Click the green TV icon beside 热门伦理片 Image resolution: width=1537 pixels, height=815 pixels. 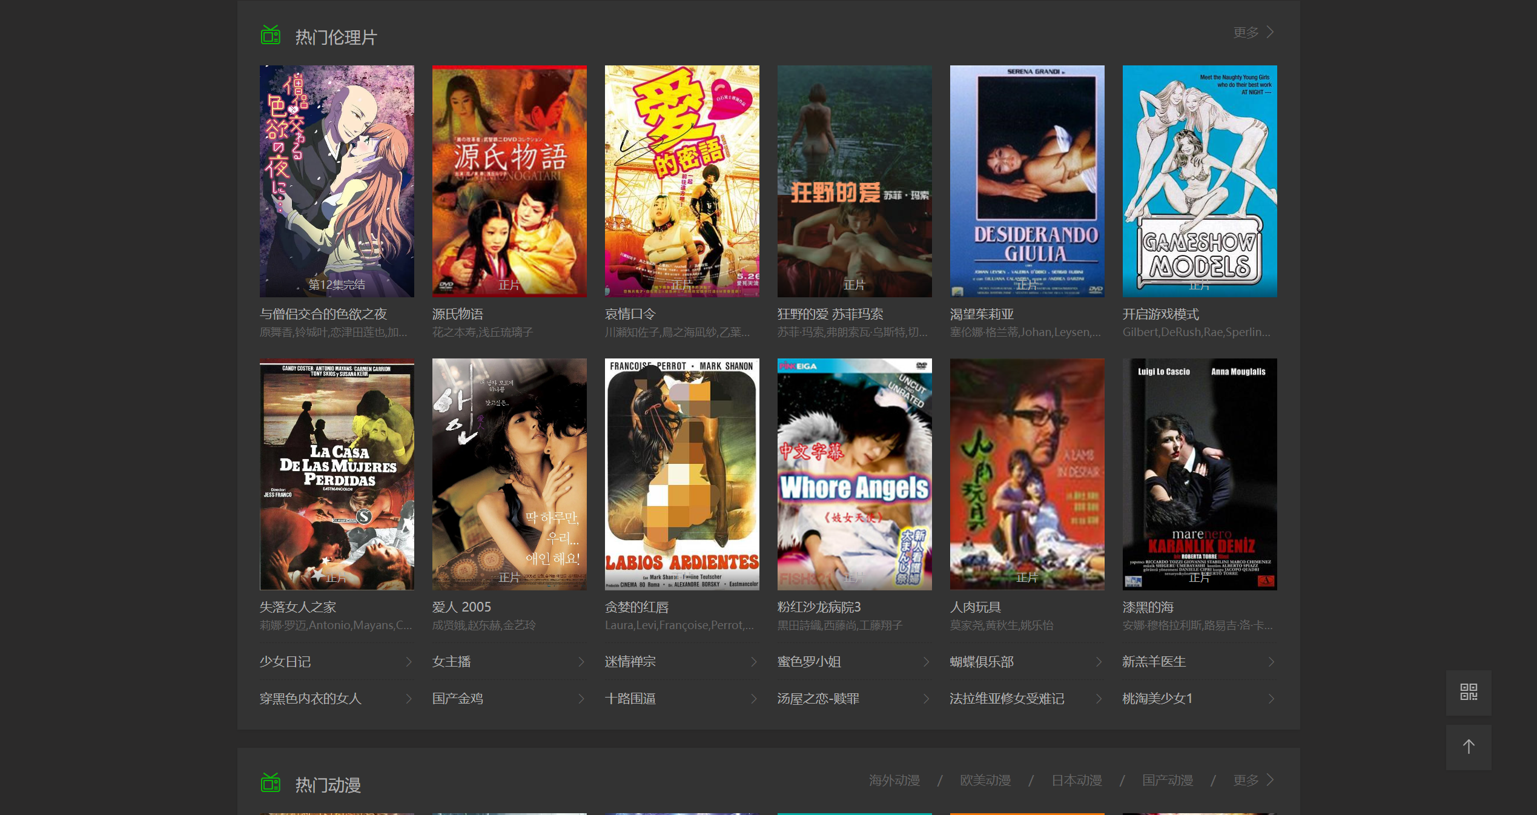tap(271, 36)
